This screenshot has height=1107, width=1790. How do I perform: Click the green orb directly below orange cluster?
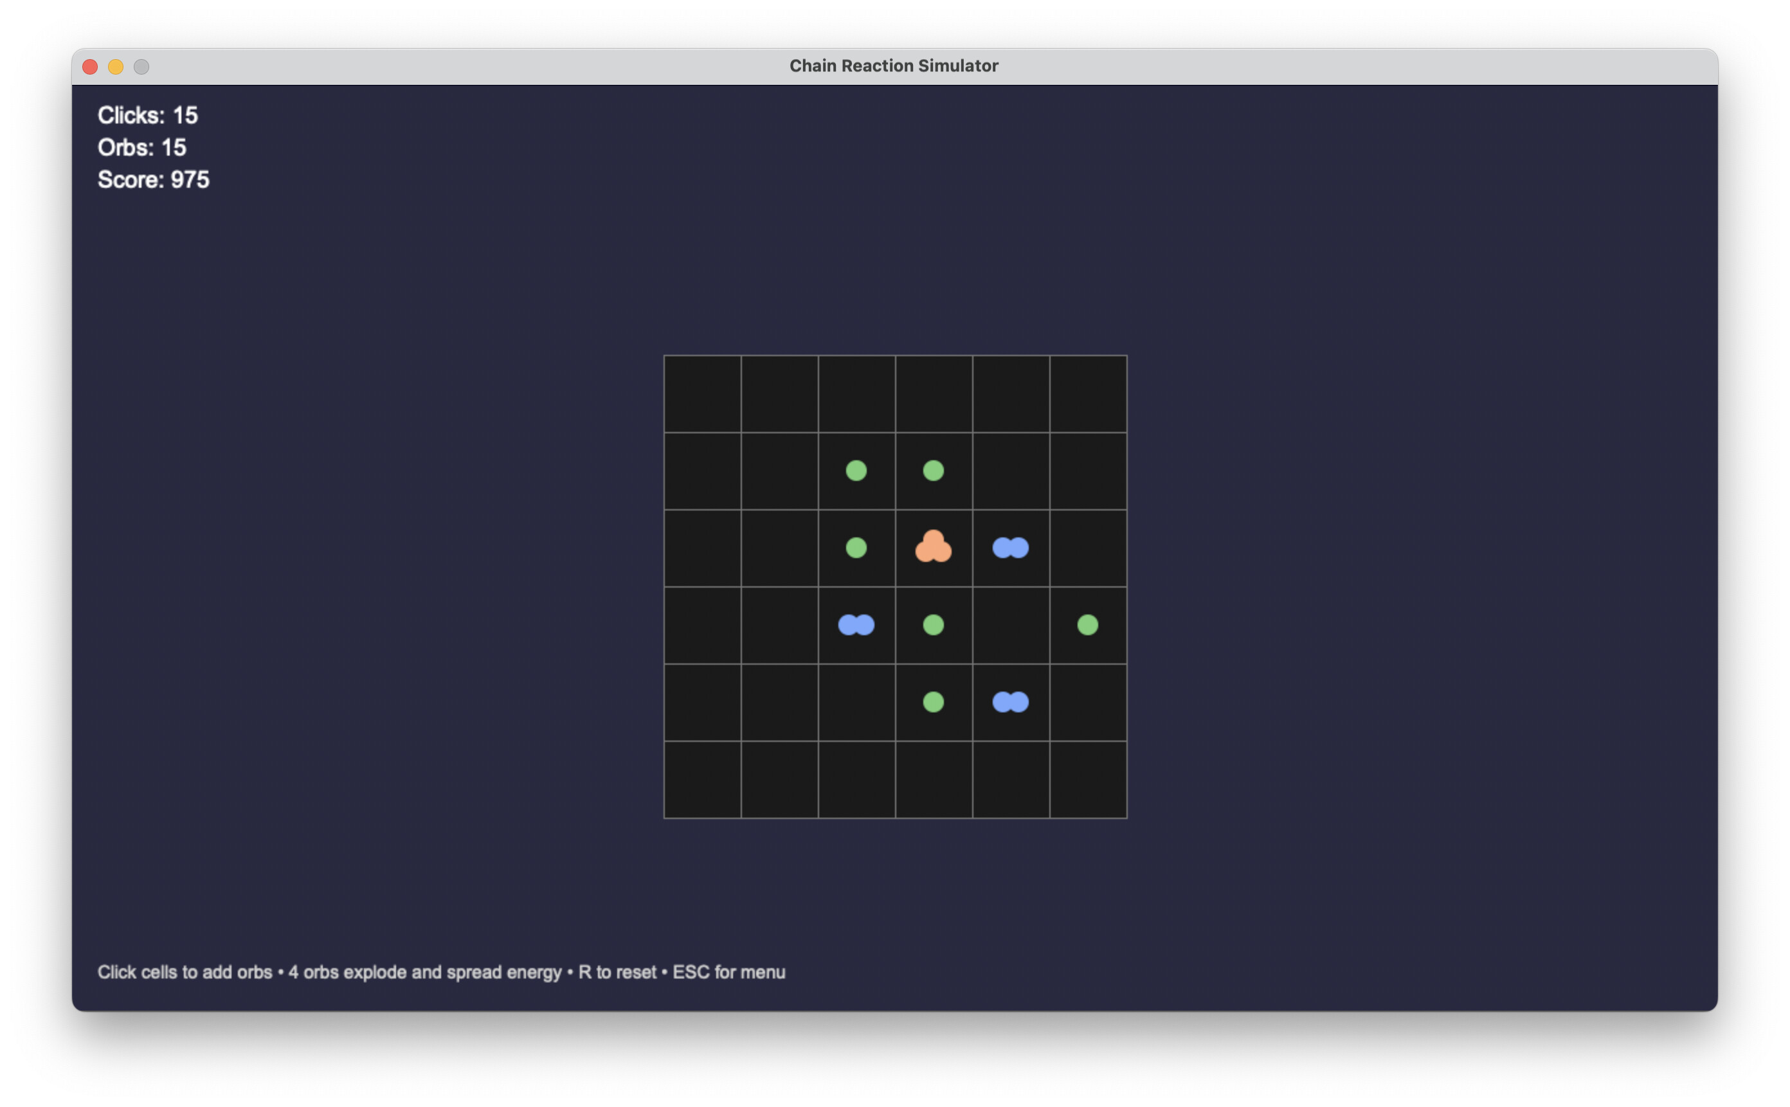click(933, 624)
